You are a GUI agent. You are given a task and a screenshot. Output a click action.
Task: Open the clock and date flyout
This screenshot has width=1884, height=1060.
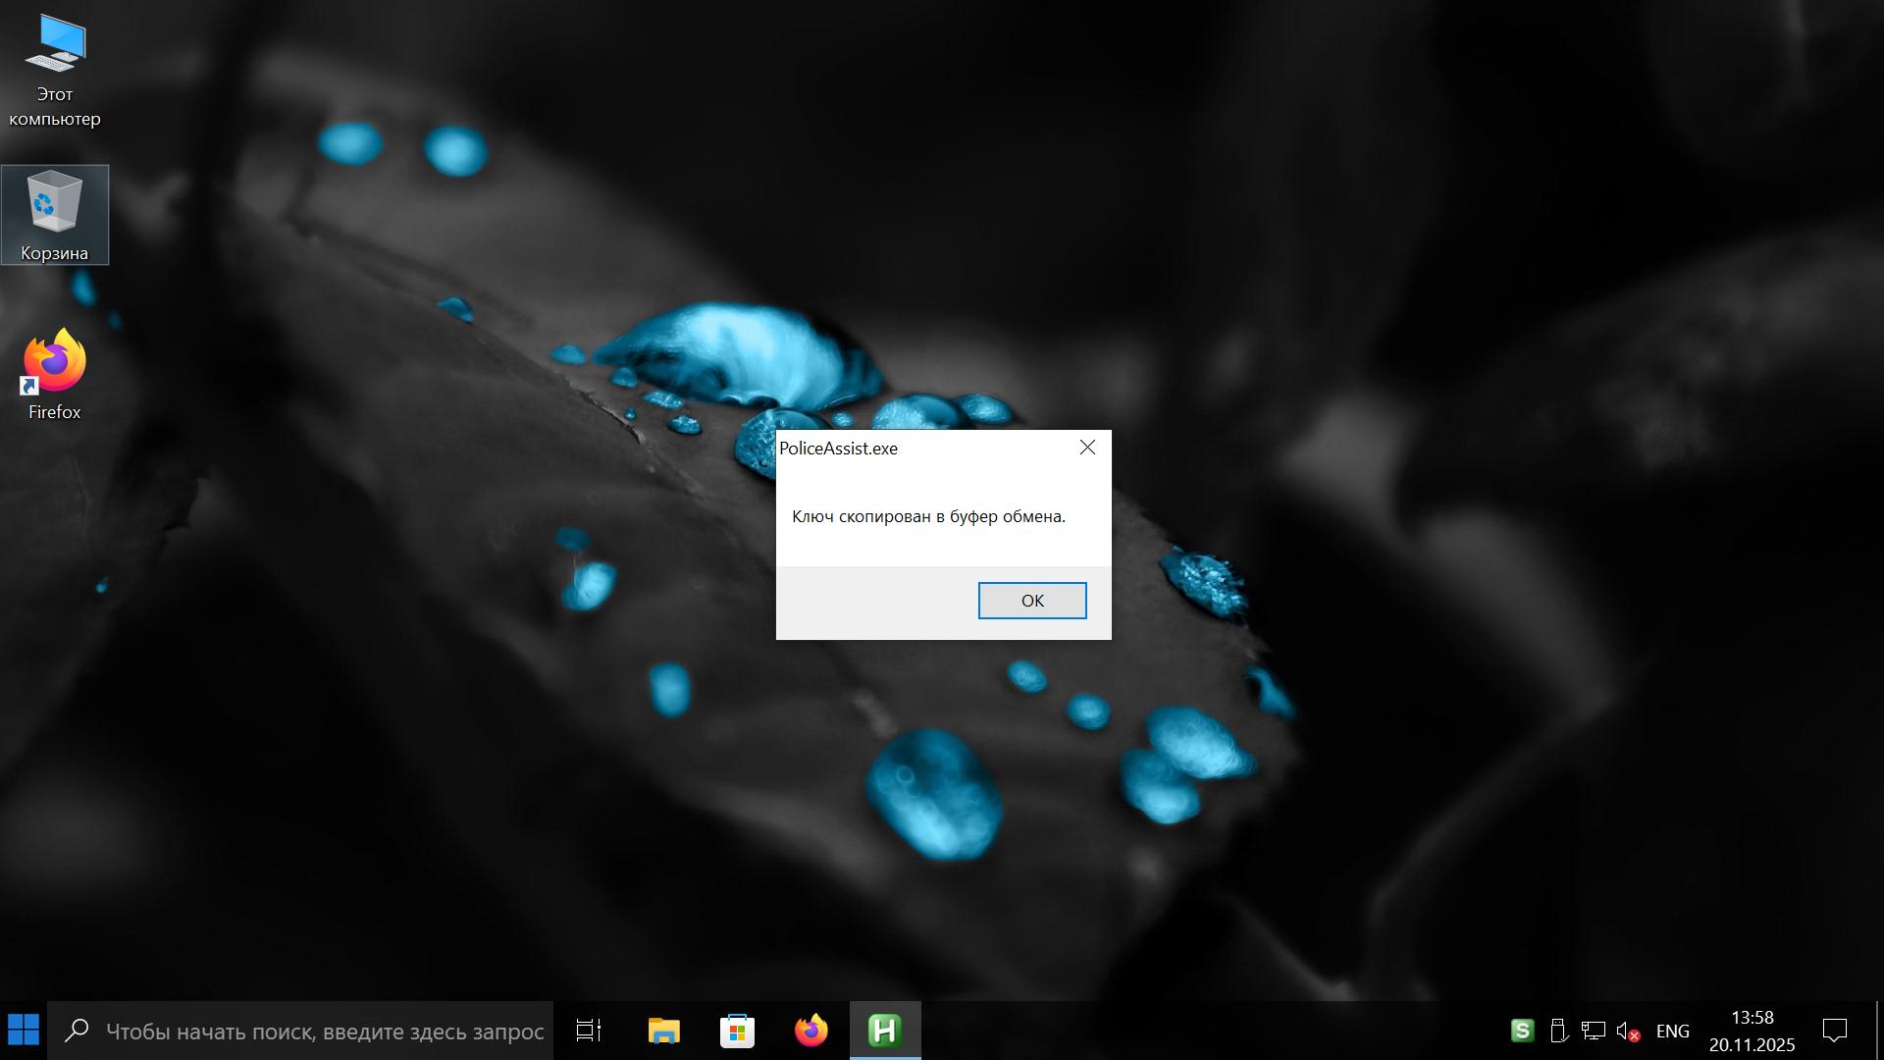click(x=1752, y=1031)
